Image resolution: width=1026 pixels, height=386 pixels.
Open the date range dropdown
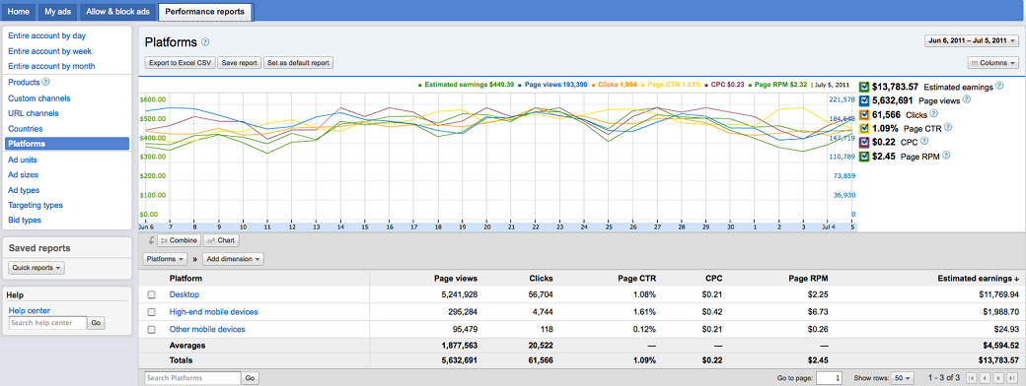coord(973,40)
